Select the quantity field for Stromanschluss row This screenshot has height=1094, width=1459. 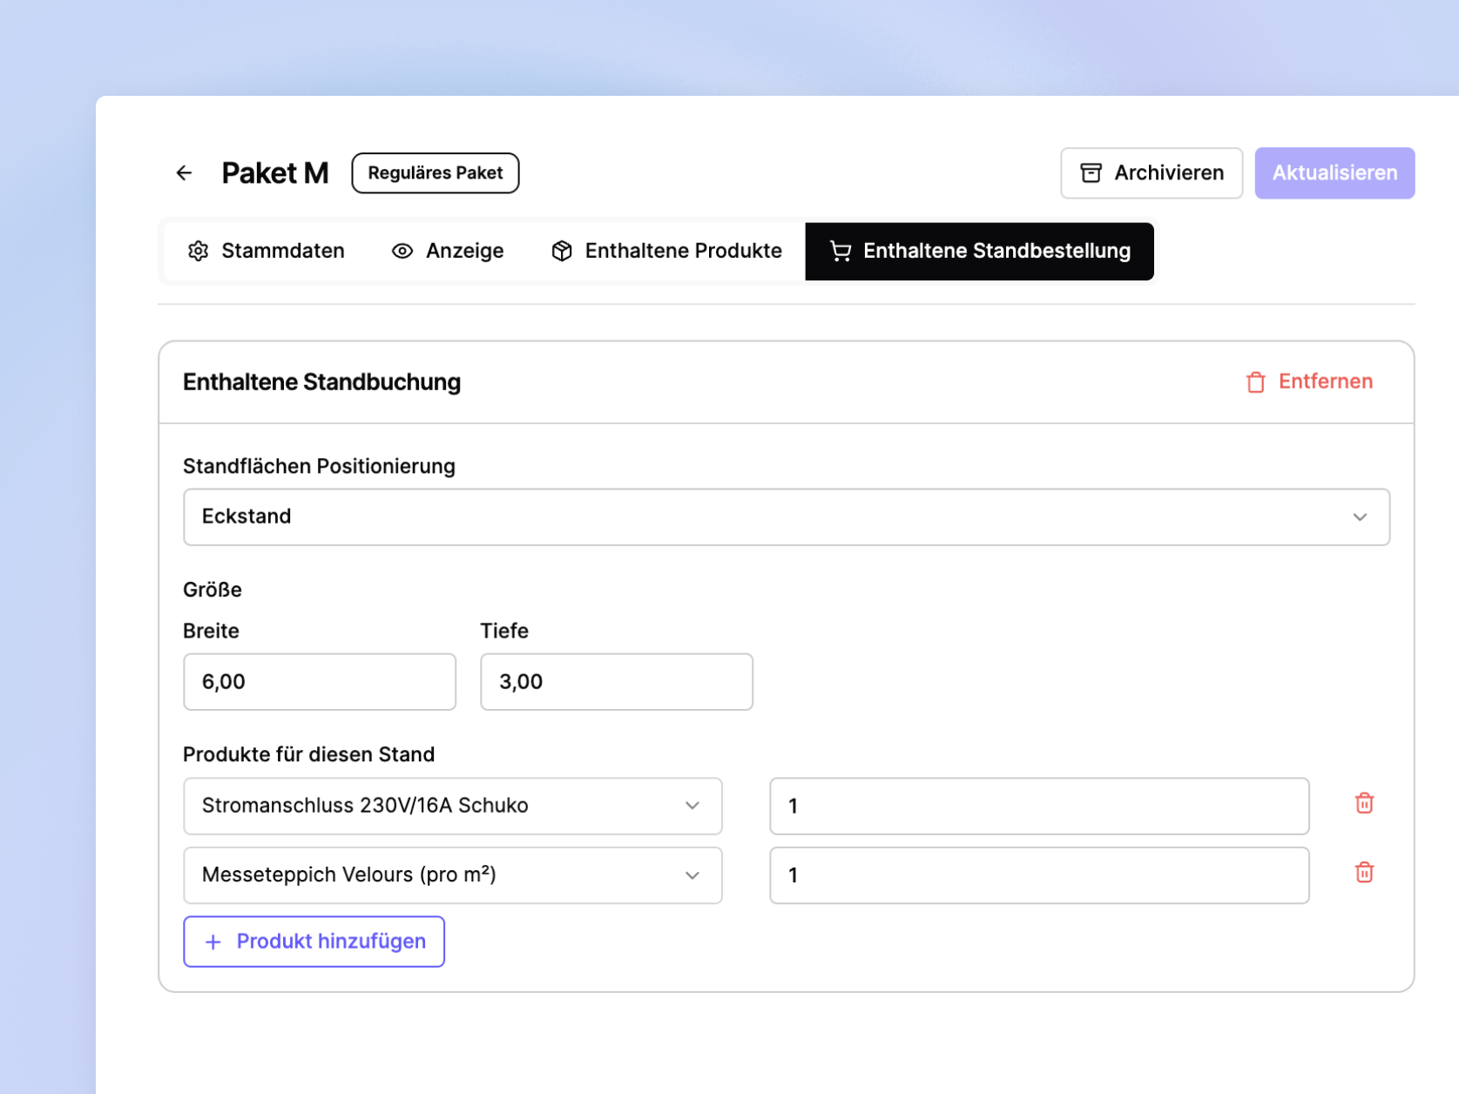1039,806
